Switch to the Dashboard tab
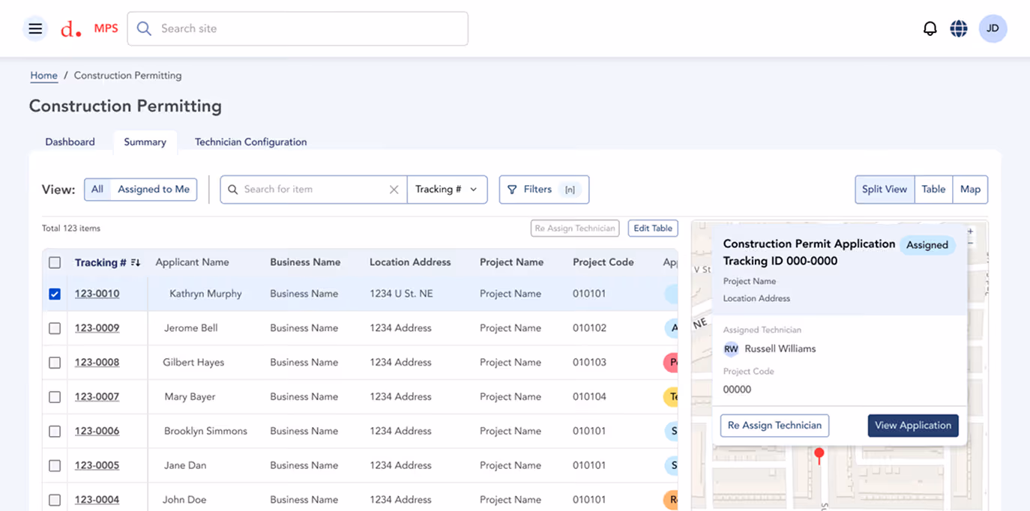Image resolution: width=1030 pixels, height=511 pixels. 70,142
